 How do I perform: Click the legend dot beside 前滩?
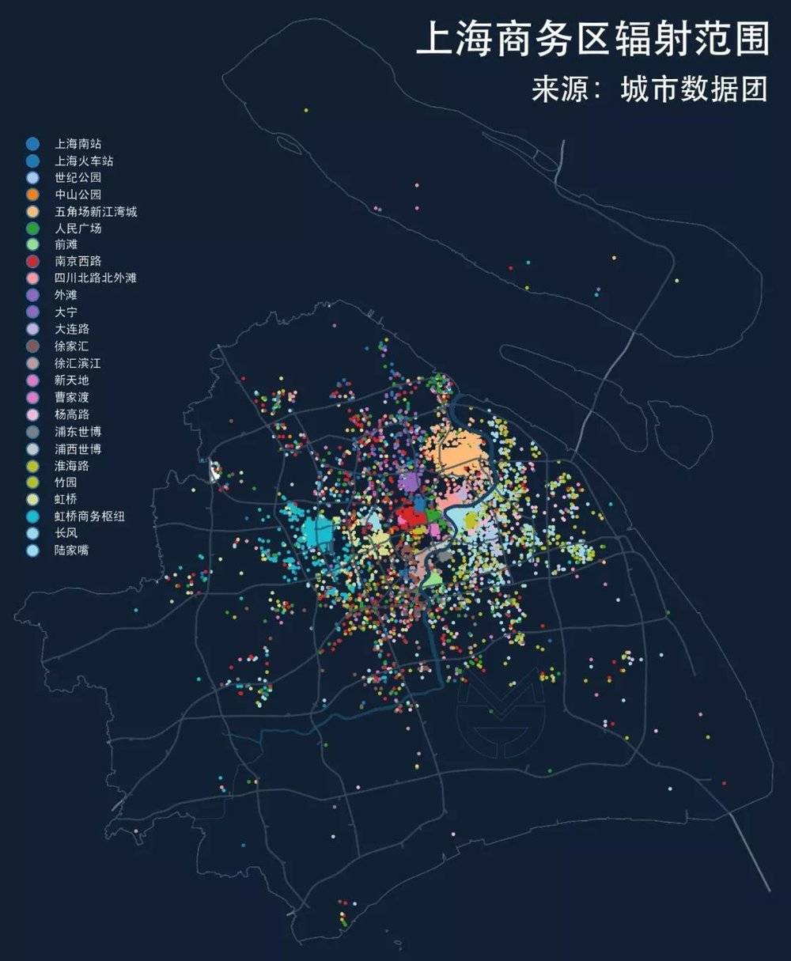pos(32,245)
